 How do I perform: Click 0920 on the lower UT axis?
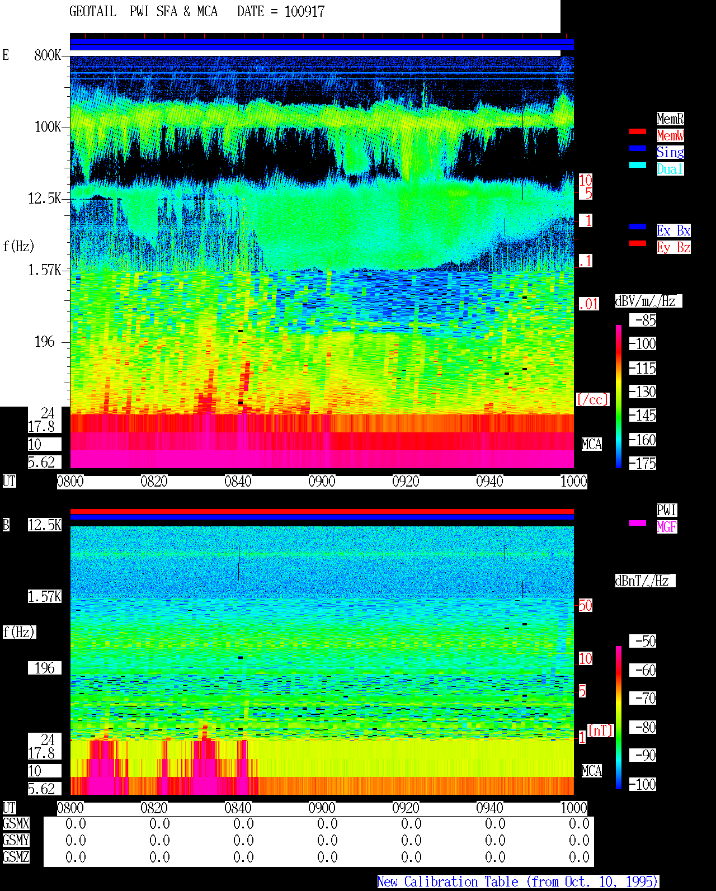pos(406,808)
